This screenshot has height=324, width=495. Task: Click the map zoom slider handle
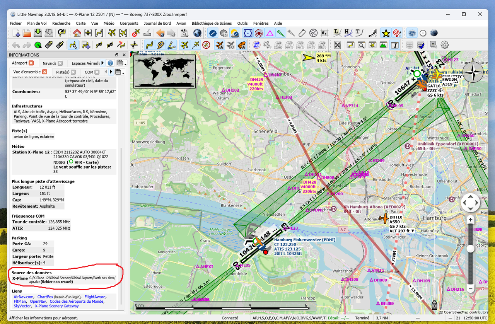(x=471, y=249)
